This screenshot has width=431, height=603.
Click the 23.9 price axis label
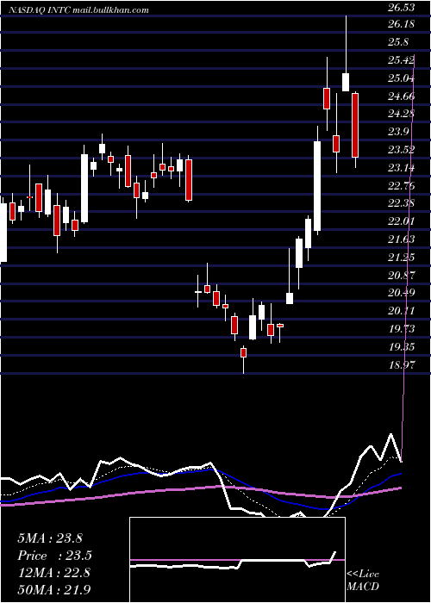pos(398,132)
